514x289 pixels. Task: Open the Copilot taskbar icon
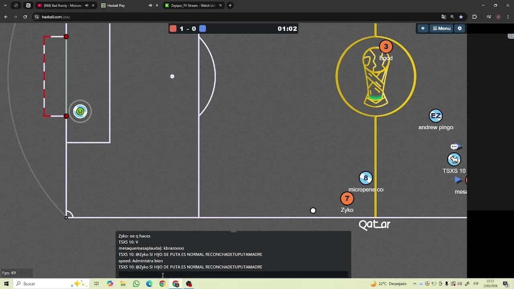tap(110, 284)
